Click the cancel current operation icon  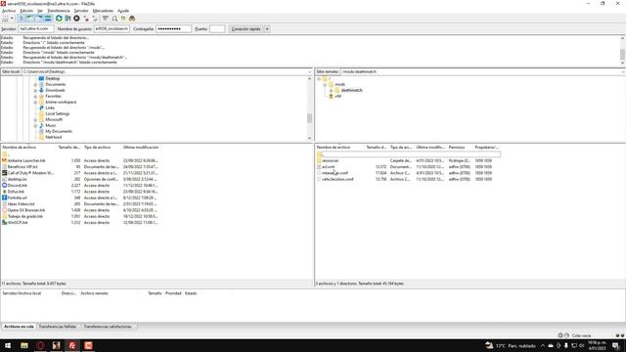(76, 19)
